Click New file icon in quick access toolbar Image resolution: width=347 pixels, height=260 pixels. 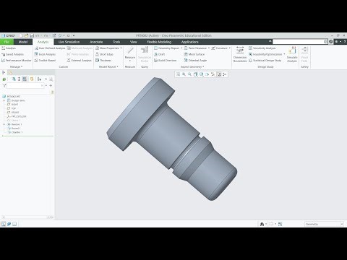coord(21,35)
